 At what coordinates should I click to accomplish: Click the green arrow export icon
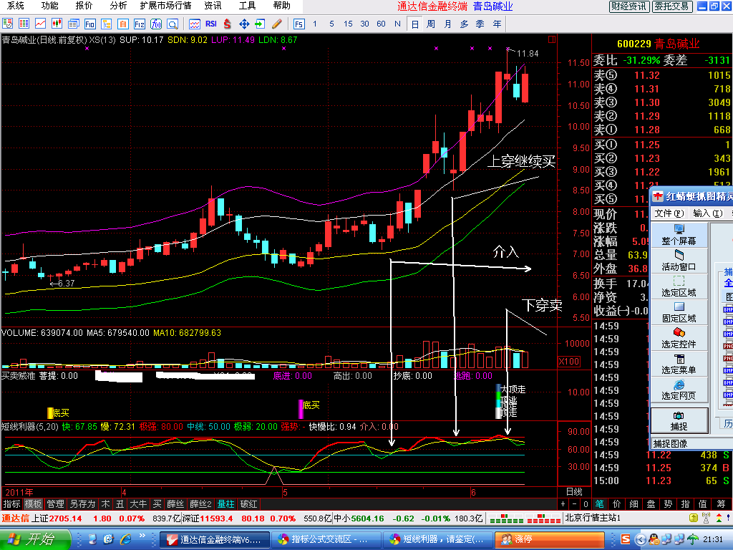coord(260,24)
